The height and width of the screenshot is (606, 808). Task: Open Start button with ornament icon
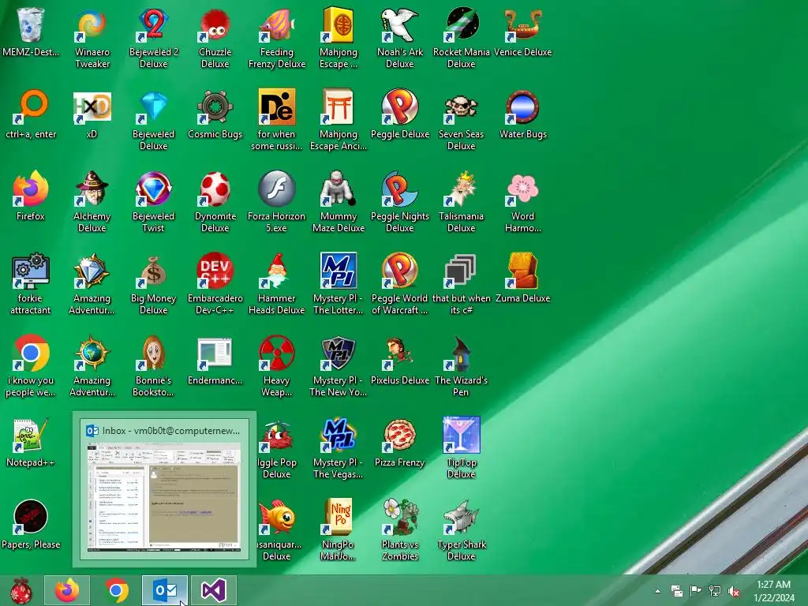tap(21, 590)
